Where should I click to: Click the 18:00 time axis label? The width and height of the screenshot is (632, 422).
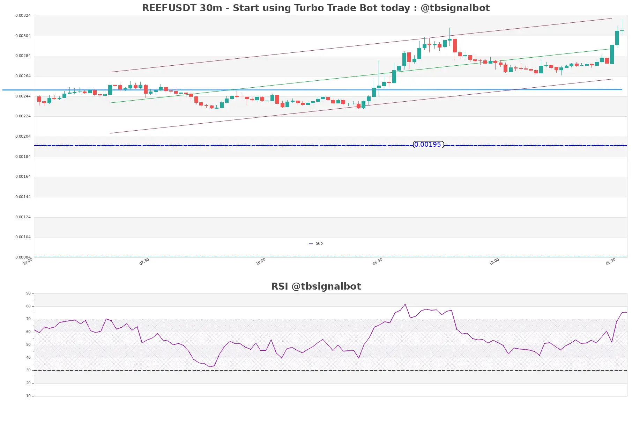(x=494, y=262)
